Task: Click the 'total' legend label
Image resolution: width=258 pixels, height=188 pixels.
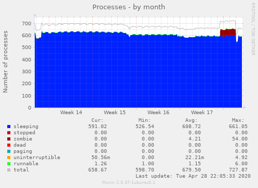Action: pos(21,170)
